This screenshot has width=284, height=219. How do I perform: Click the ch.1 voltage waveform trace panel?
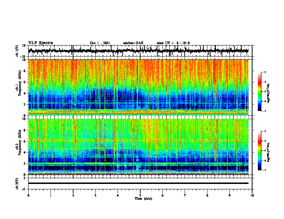click(x=140, y=51)
